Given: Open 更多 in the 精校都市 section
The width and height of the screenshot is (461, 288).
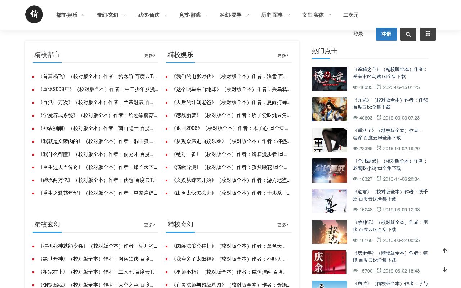Looking at the screenshot, I should pos(149,55).
